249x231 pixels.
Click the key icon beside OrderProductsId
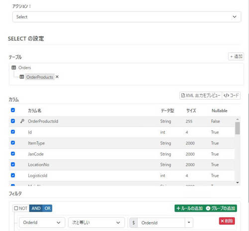[22, 121]
